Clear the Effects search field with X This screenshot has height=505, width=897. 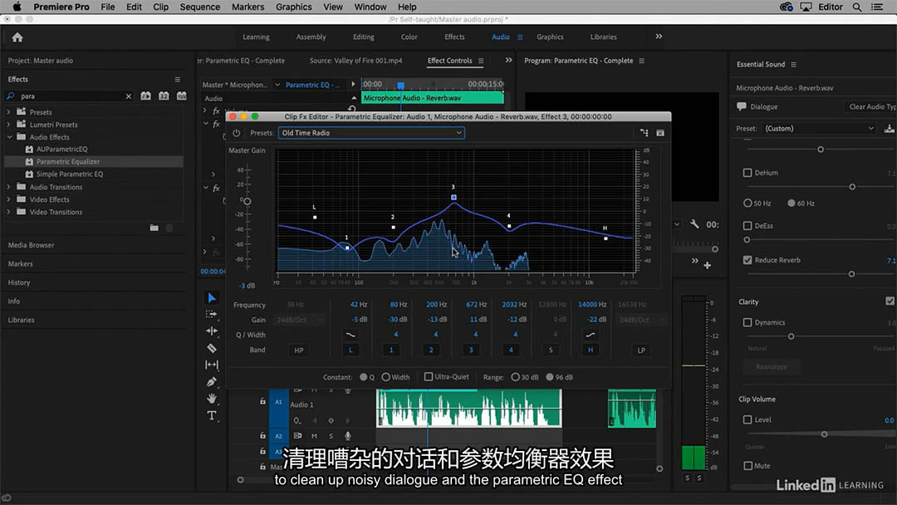click(129, 96)
